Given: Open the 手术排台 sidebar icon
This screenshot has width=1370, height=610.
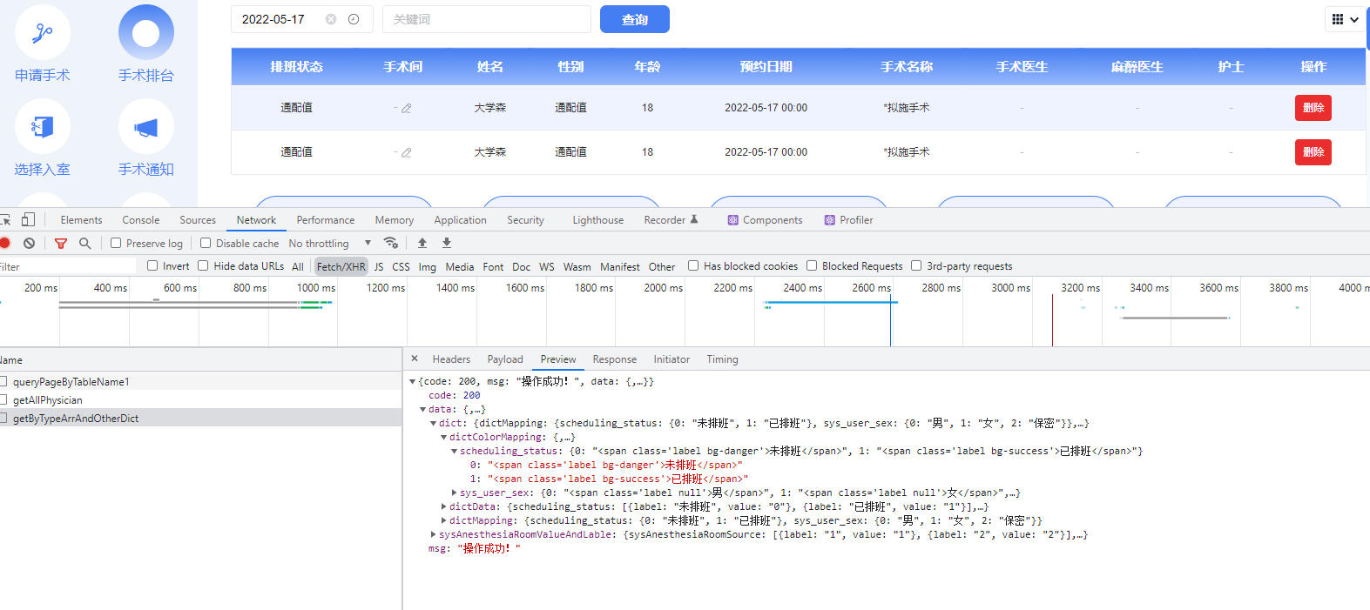Looking at the screenshot, I should (146, 32).
